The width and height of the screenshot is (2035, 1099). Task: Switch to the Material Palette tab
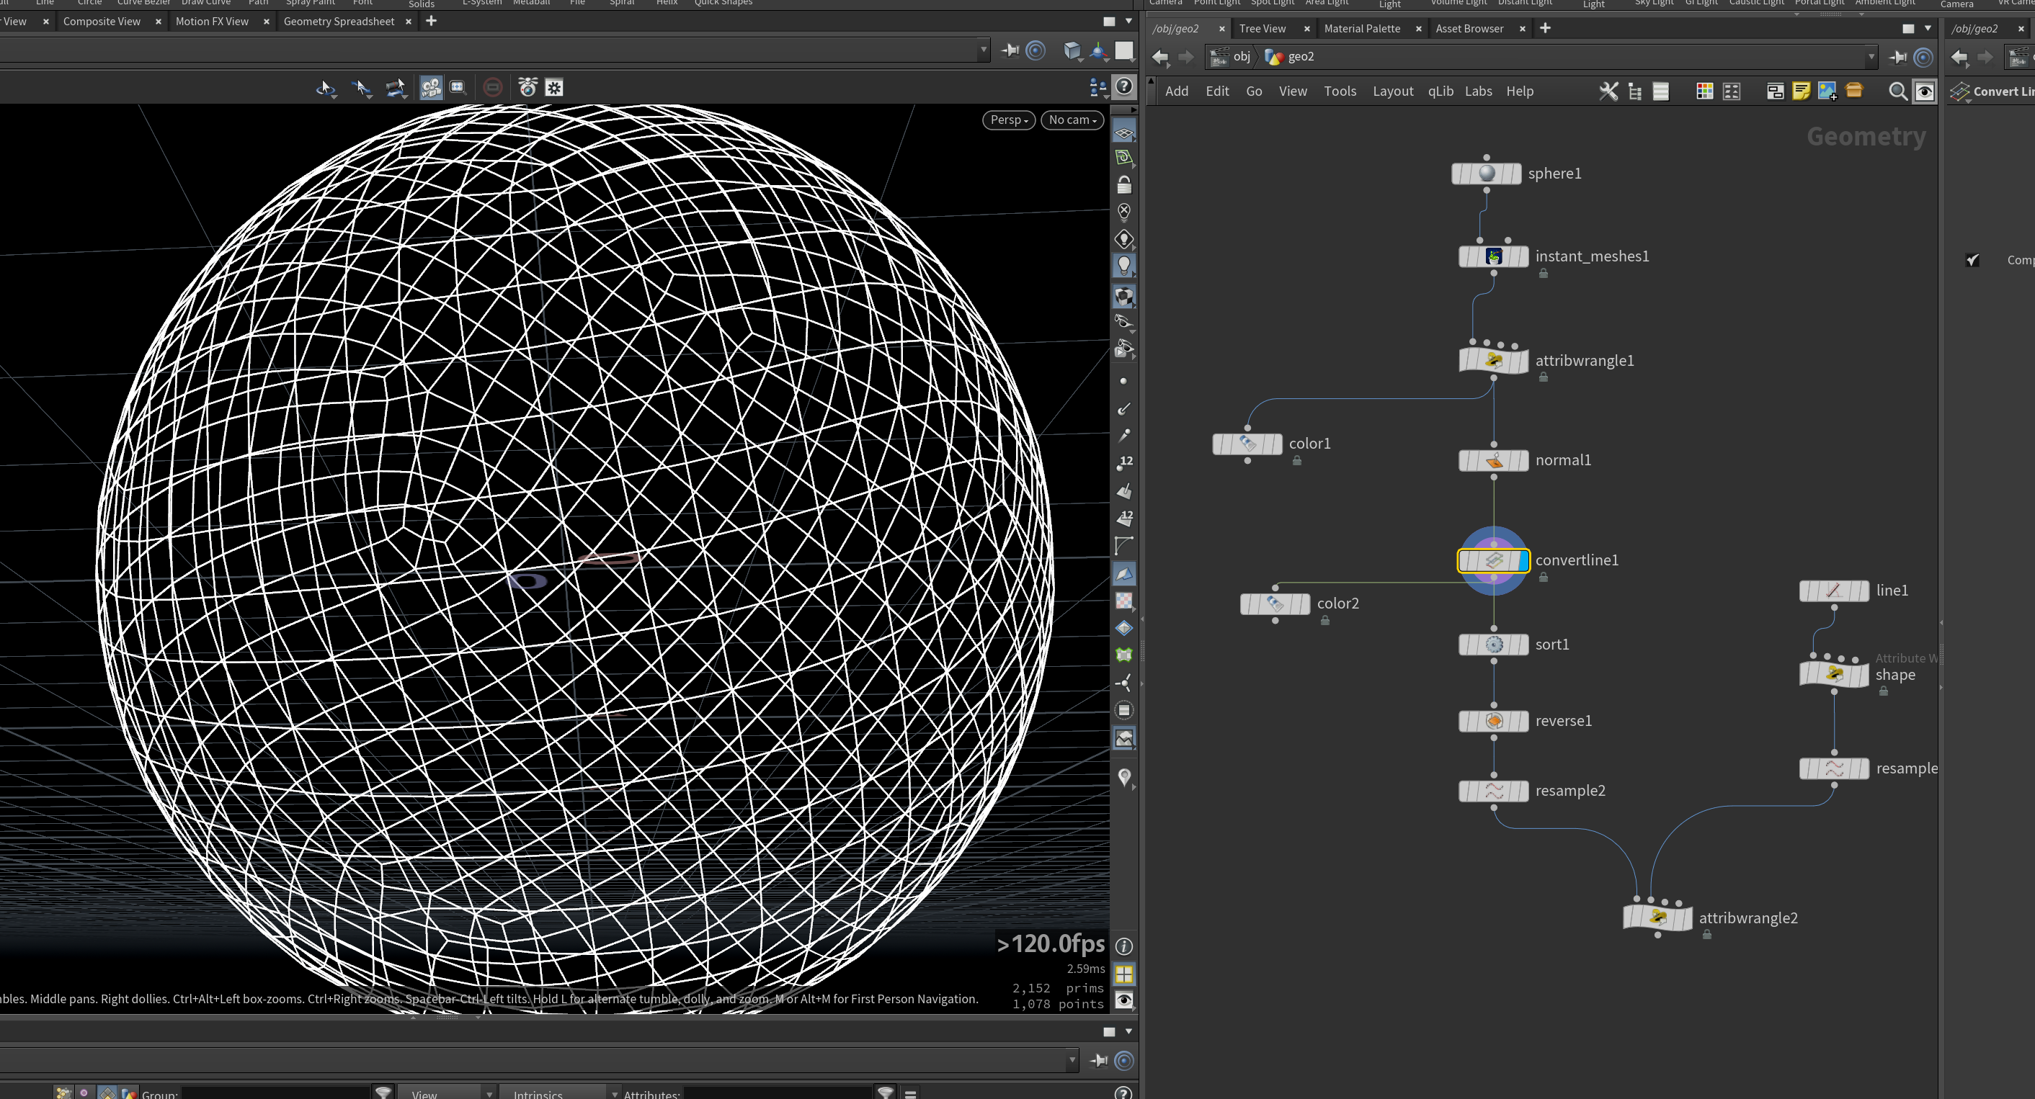[x=1362, y=28]
